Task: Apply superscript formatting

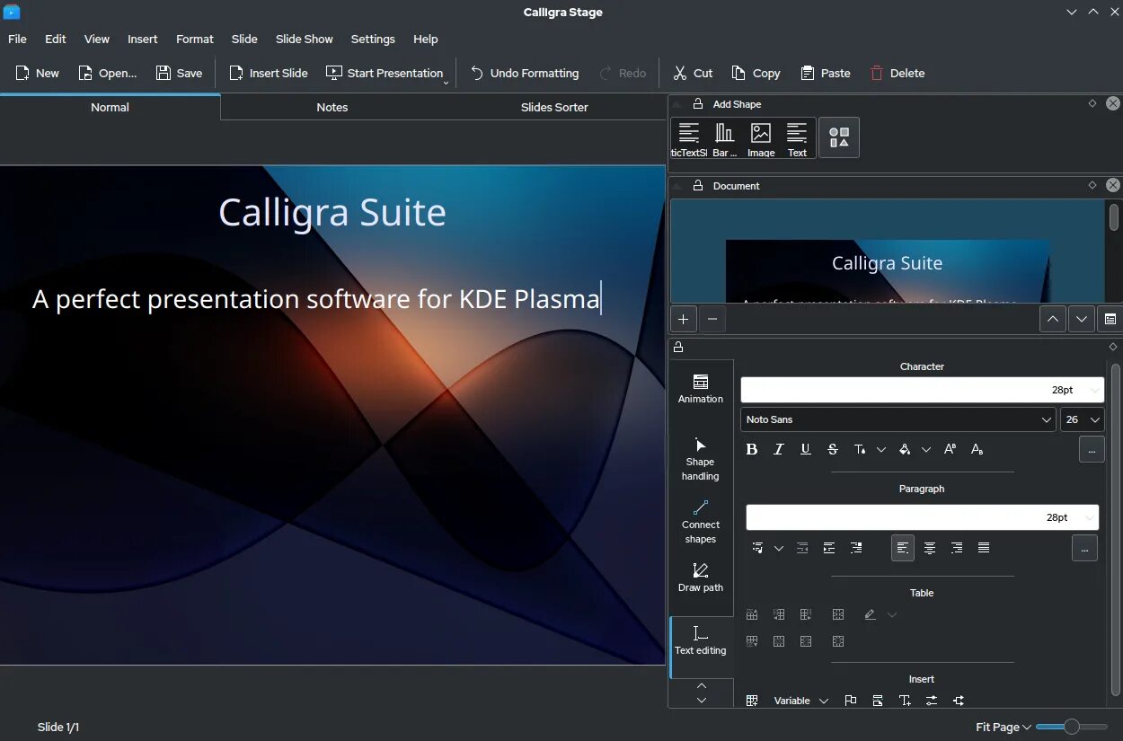Action: click(x=951, y=449)
